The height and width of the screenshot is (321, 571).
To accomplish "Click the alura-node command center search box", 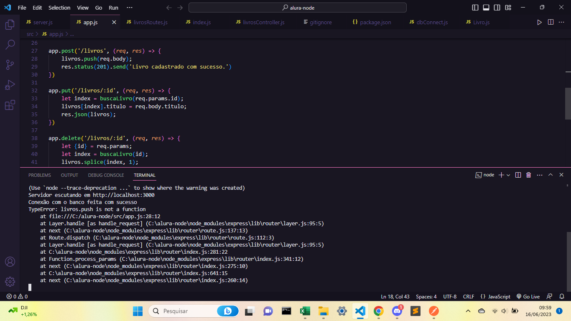I will [x=298, y=8].
